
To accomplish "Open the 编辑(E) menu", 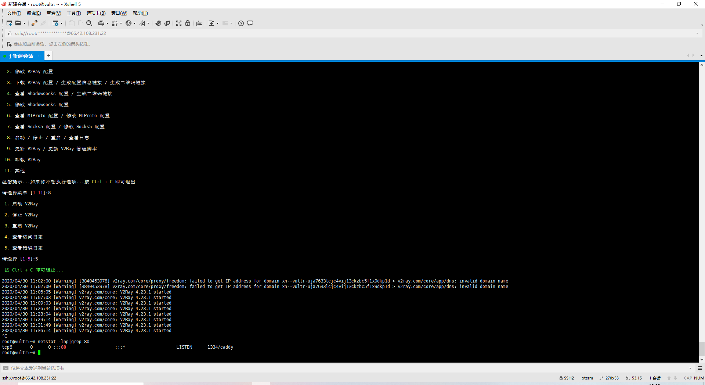I will pyautogui.click(x=34, y=13).
